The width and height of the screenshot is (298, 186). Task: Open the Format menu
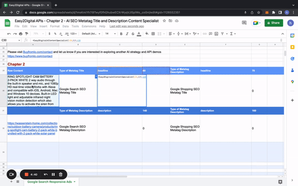[x=55, y=26]
